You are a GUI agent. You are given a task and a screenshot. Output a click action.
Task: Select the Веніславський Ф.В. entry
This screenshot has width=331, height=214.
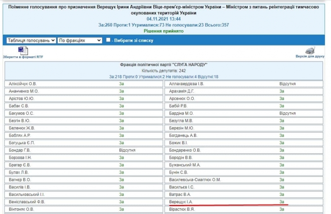pos(27,202)
